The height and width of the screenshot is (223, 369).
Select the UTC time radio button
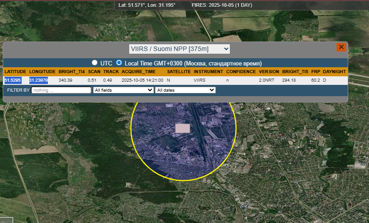[x=95, y=63]
